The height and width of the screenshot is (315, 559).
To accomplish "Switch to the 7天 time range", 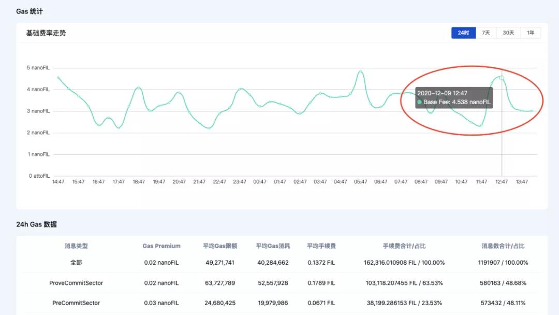I will [486, 32].
